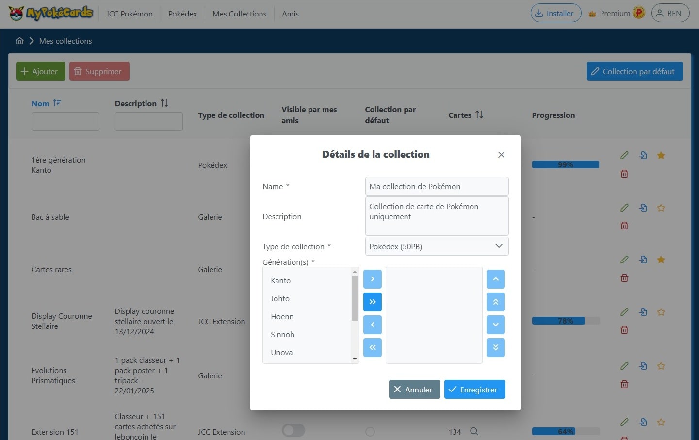This screenshot has height=440, width=699.
Task: Open the Pokédex menu item
Action: [182, 14]
